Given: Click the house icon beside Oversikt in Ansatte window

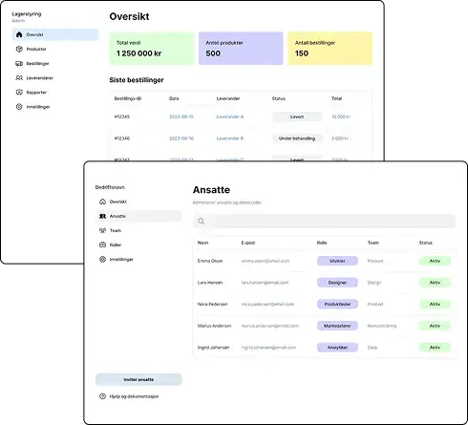Looking at the screenshot, I should pyautogui.click(x=102, y=202).
